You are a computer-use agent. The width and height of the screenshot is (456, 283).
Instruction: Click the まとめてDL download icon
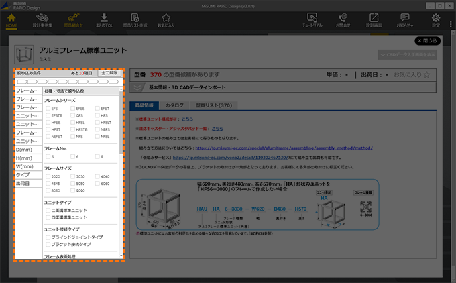tap(104, 20)
